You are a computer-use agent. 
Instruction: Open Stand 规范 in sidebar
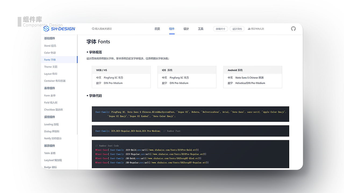tap(50, 46)
